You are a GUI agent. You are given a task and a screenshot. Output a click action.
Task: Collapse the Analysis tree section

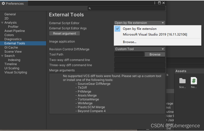pos(2,23)
